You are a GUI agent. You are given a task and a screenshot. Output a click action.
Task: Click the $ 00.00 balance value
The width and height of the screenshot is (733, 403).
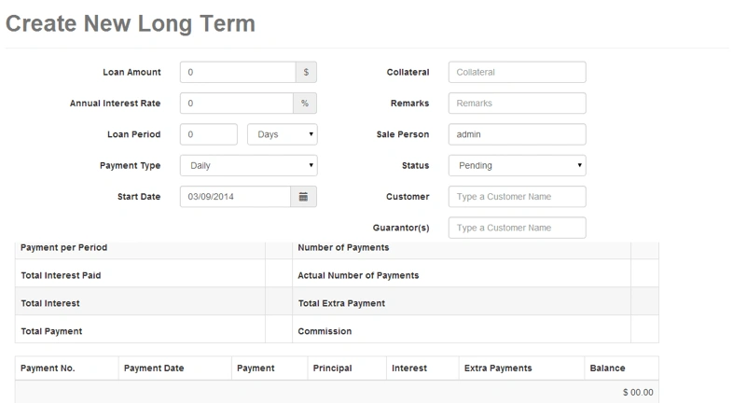638,393
